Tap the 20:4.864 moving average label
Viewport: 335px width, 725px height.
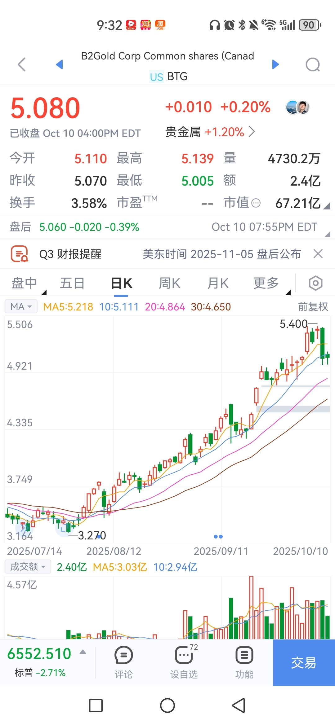(165, 307)
